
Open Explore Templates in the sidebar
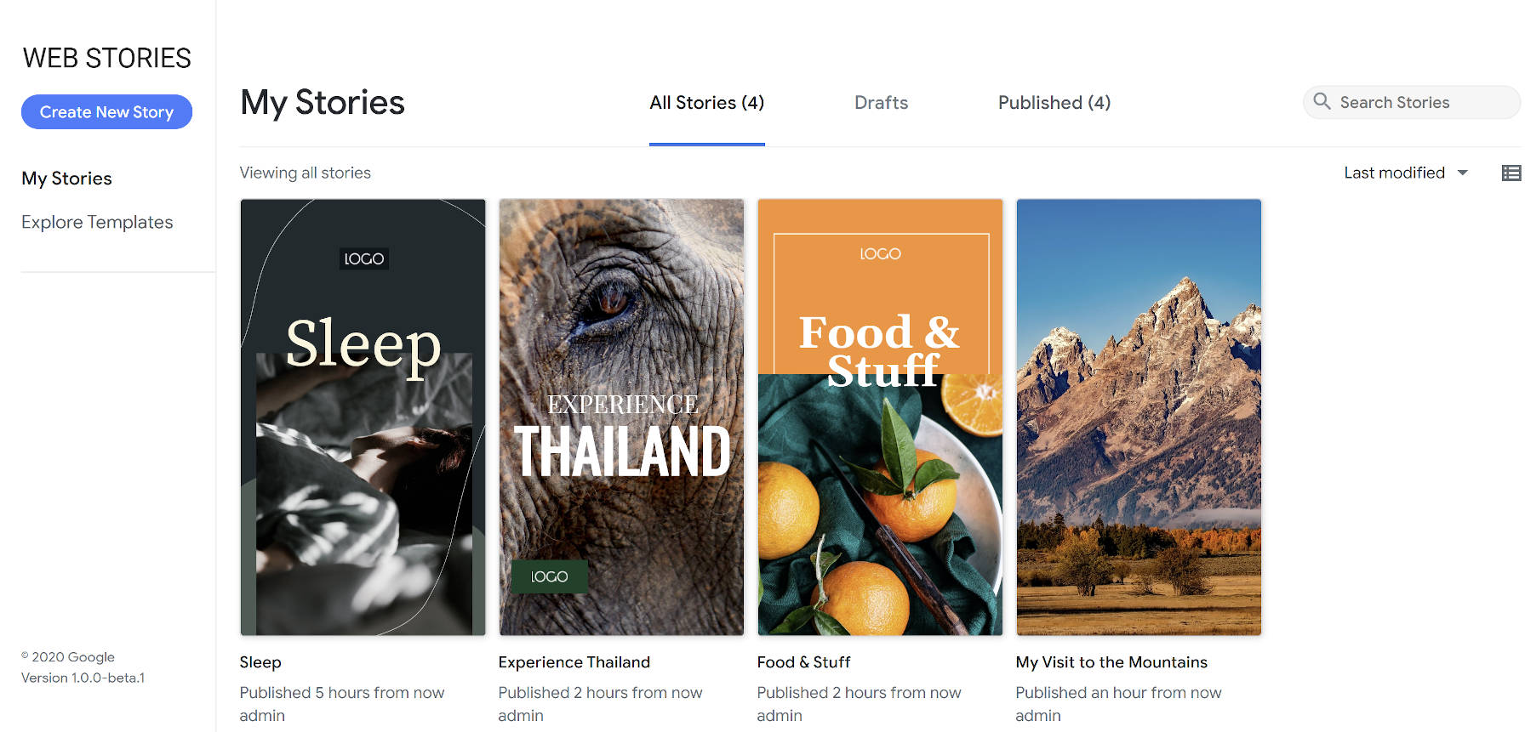[x=97, y=222]
